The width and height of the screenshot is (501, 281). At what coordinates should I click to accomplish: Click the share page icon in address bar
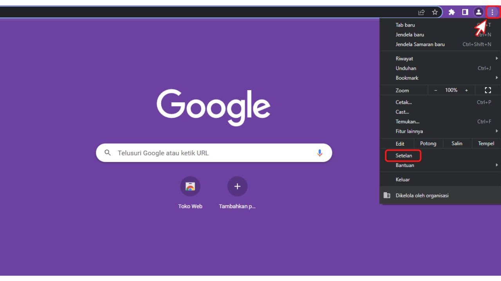click(422, 12)
